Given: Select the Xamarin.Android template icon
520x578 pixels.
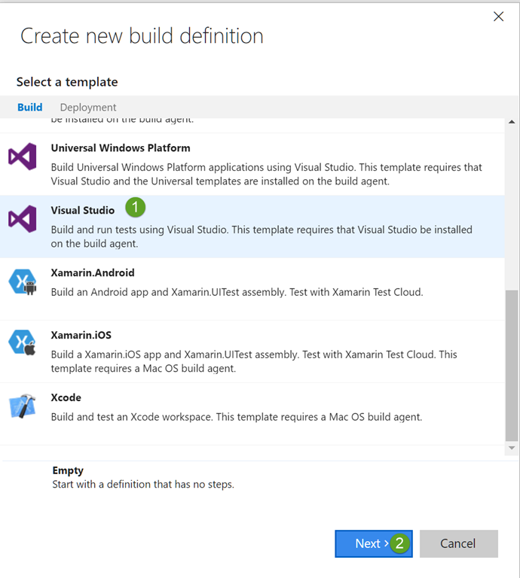Looking at the screenshot, I should pos(23,282).
